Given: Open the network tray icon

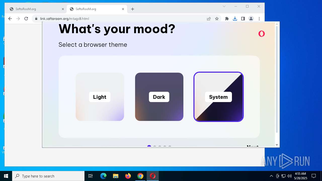Looking at the screenshot, I should pyautogui.click(x=284, y=176).
